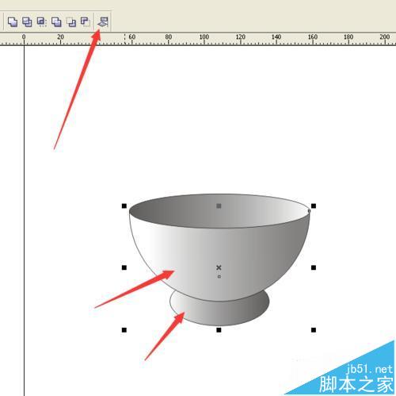Click the bottom-right selection handle
This screenshot has width=396, height=396.
(x=314, y=330)
